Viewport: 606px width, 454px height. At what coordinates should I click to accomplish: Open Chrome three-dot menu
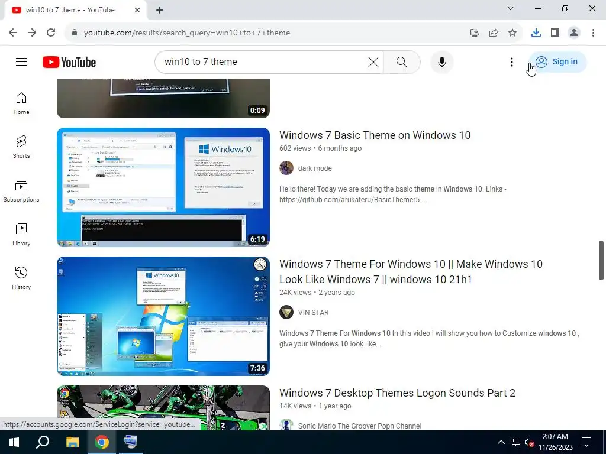[x=593, y=33]
